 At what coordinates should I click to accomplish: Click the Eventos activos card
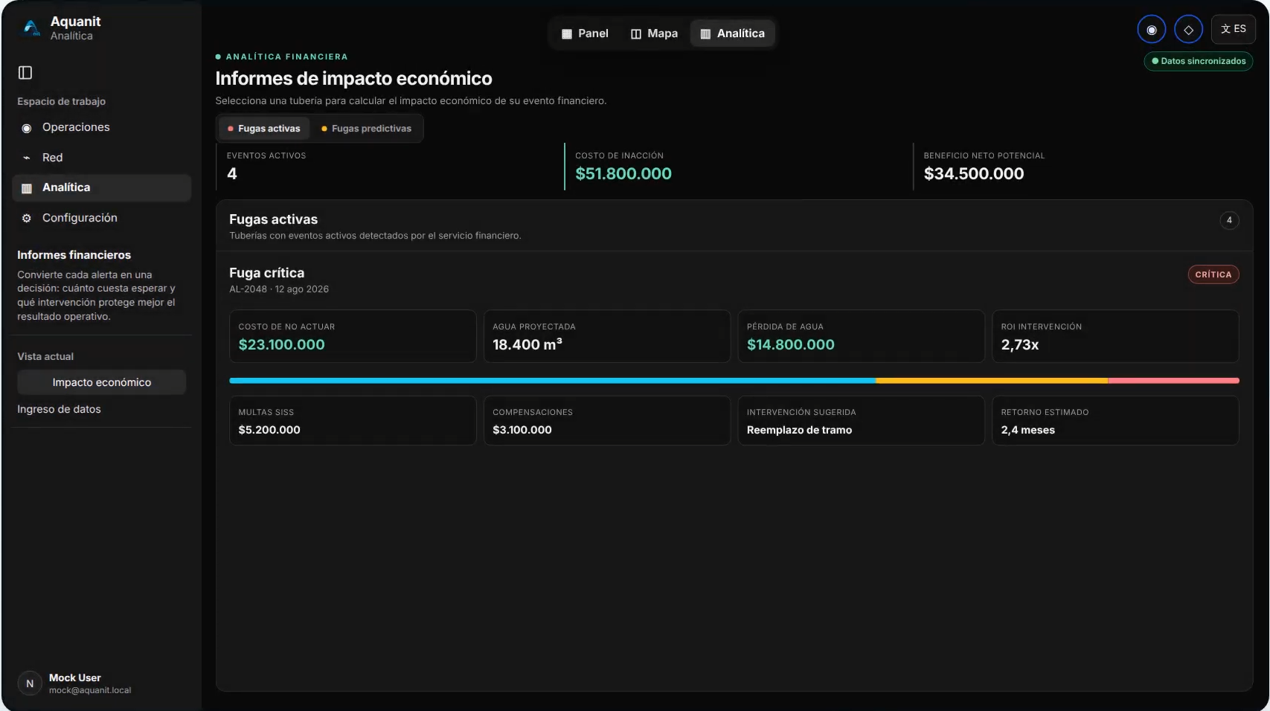[389, 167]
